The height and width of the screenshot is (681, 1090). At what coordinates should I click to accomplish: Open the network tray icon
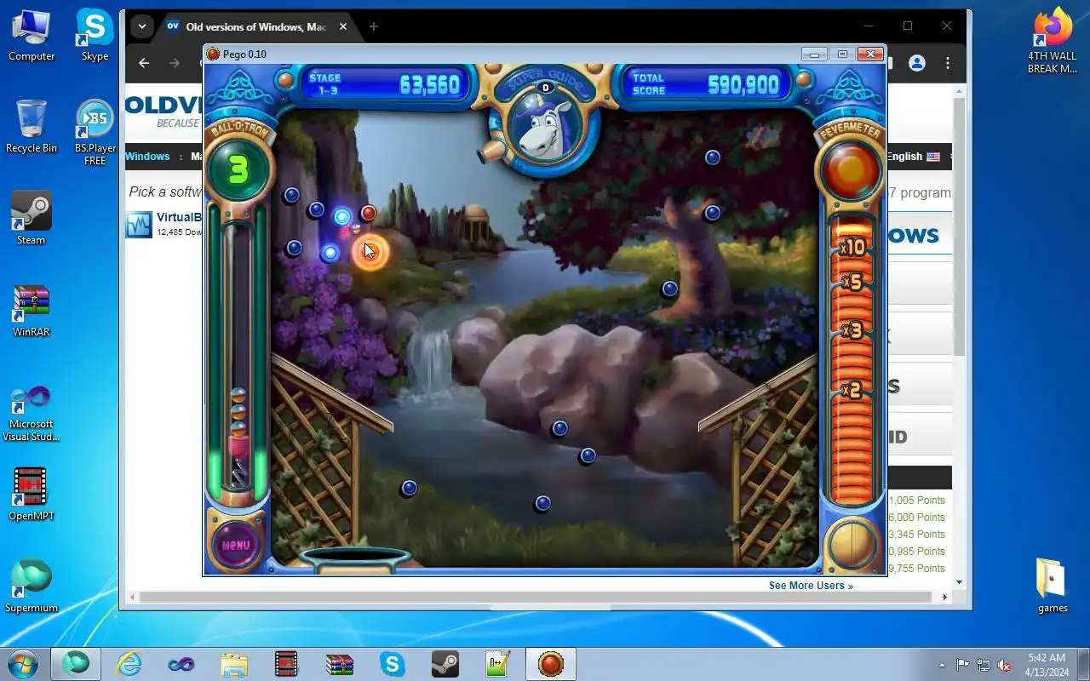(984, 665)
